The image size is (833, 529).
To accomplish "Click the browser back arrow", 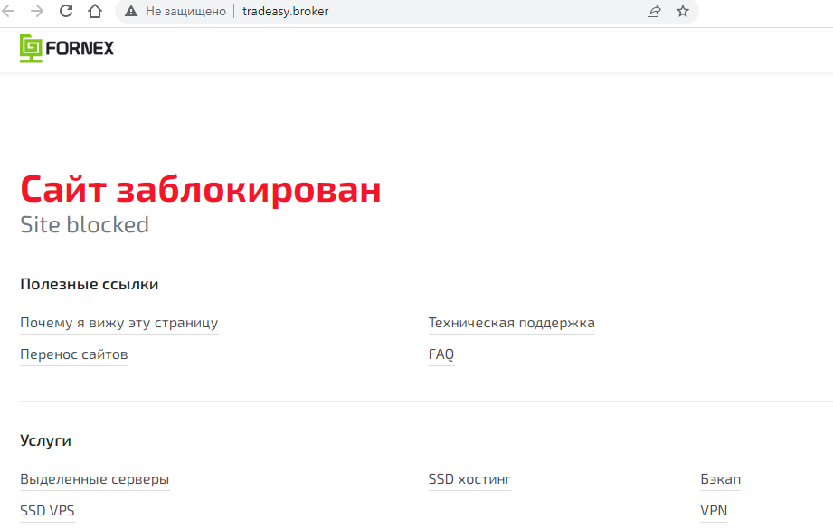I will click(x=11, y=12).
